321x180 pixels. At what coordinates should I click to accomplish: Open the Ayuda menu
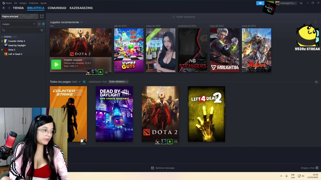tap(43, 3)
